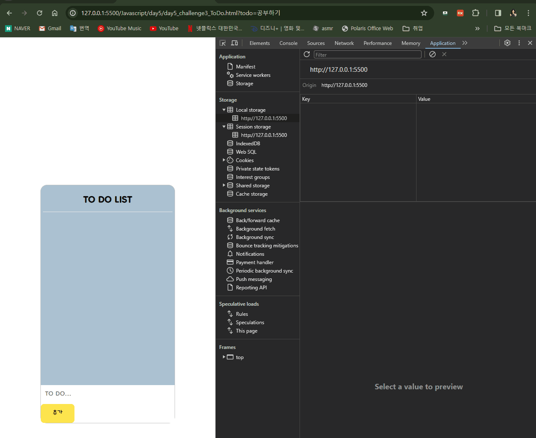Open Private state tokens

[257, 169]
